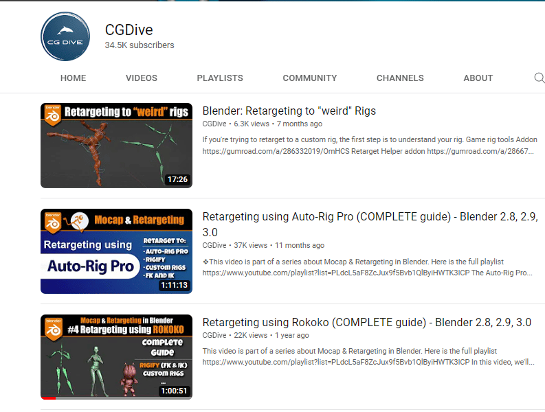Image resolution: width=545 pixels, height=412 pixels.
Task: Open the Rokoko retargeting video thumbnail
Action: pos(116,356)
